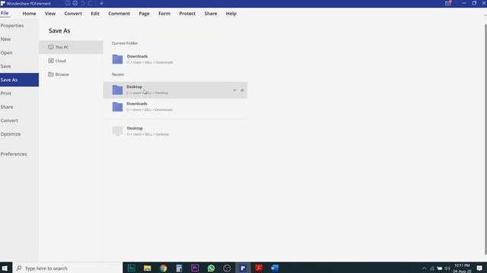Viewport: 487px width, 273px height.
Task: Open the Form tab
Action: coord(164,14)
